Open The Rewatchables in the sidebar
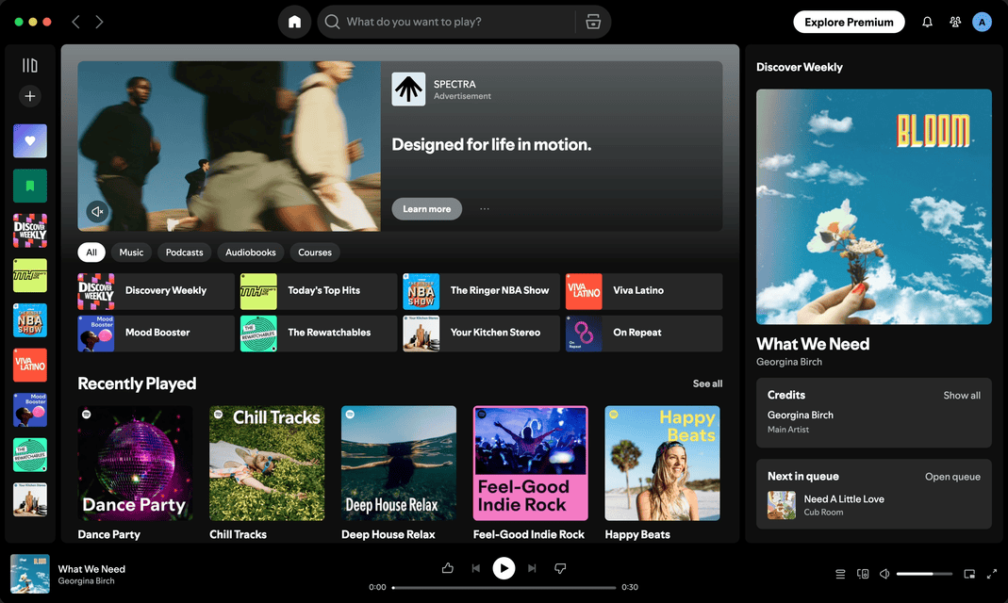This screenshot has height=603, width=1008. pos(30,455)
